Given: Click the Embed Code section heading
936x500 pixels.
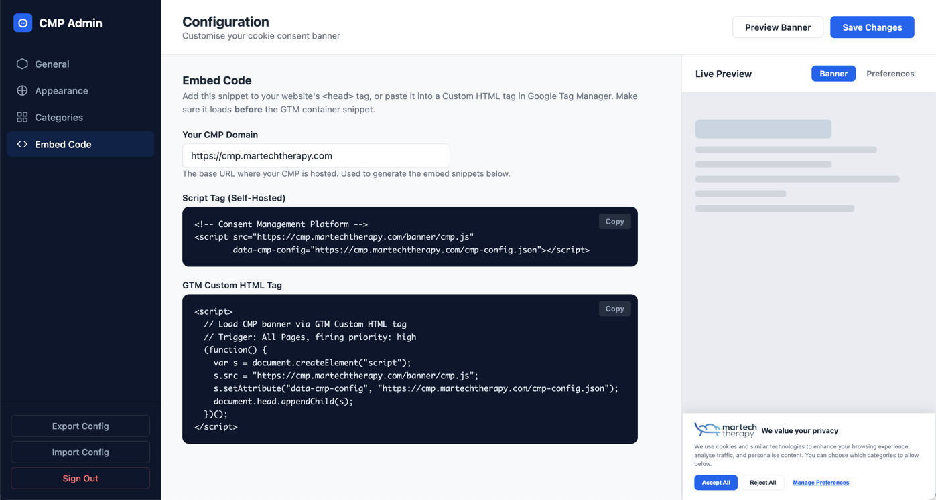Looking at the screenshot, I should tap(217, 80).
